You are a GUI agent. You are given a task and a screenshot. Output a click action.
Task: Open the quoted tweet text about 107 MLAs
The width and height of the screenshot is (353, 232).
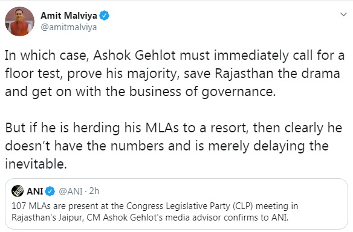tap(155, 211)
